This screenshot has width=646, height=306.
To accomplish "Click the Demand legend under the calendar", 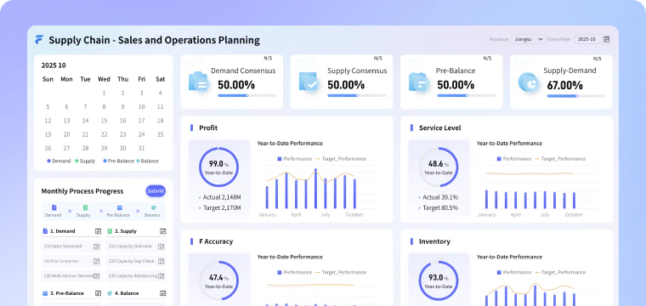I will [x=59, y=161].
